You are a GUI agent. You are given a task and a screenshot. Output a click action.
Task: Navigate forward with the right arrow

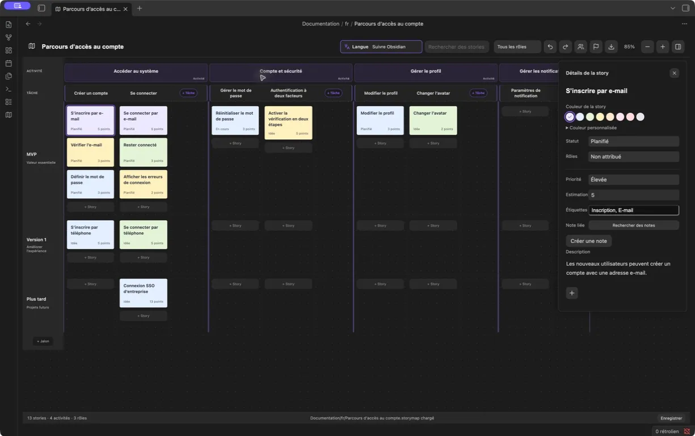coord(40,24)
